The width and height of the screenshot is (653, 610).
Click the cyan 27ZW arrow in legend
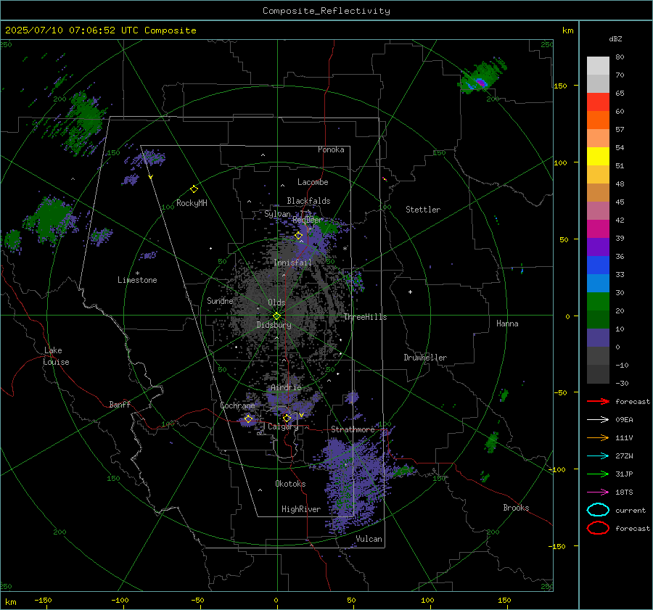[x=598, y=456]
